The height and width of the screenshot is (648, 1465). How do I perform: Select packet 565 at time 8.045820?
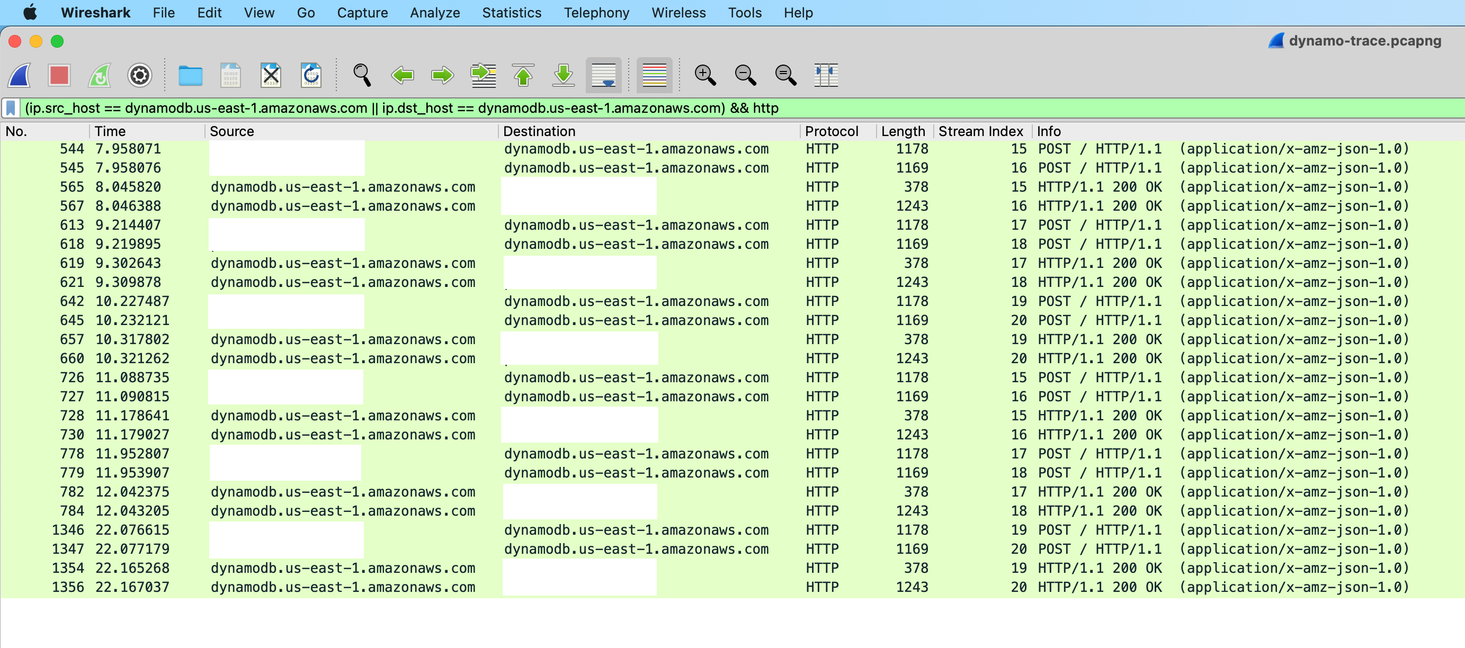pyautogui.click(x=732, y=187)
